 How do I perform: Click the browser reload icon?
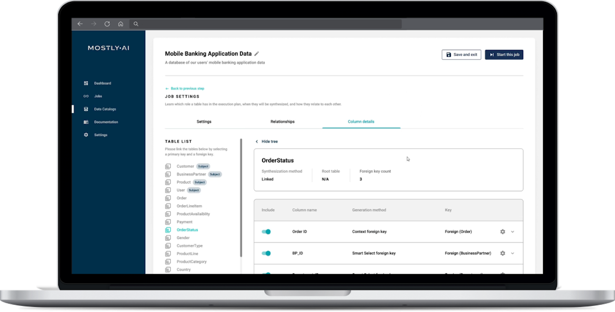(107, 24)
